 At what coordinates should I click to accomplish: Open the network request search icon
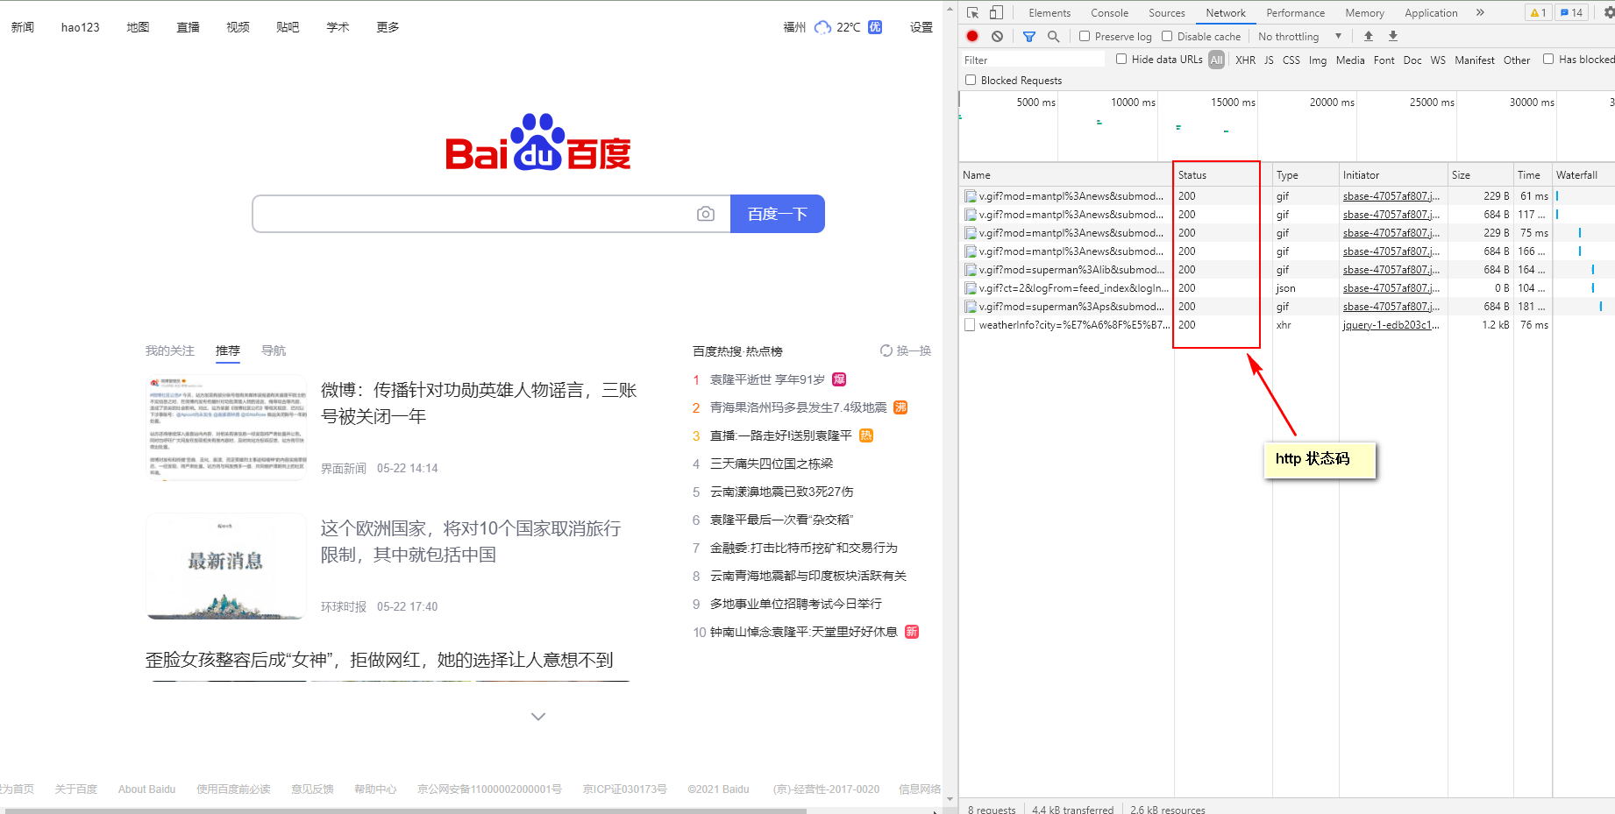click(x=1054, y=36)
